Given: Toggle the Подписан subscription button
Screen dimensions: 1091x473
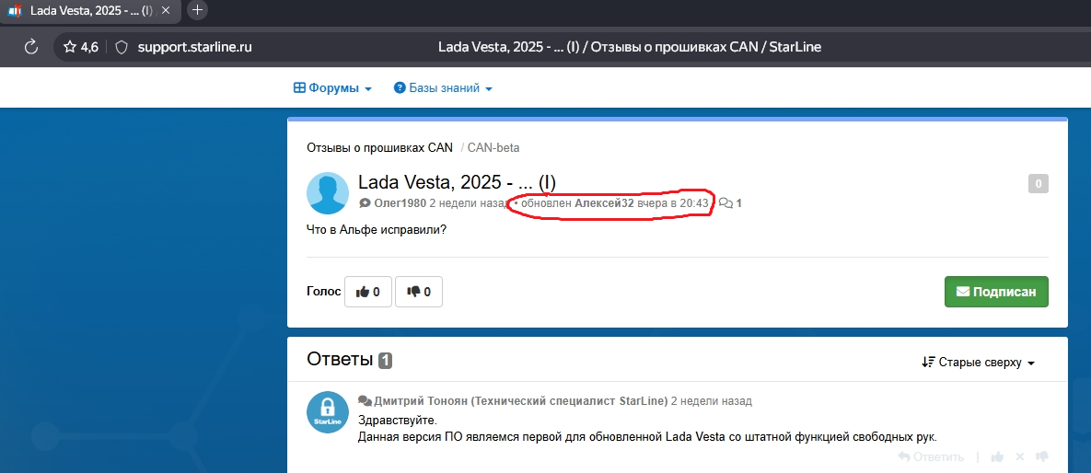Looking at the screenshot, I should pos(996,292).
